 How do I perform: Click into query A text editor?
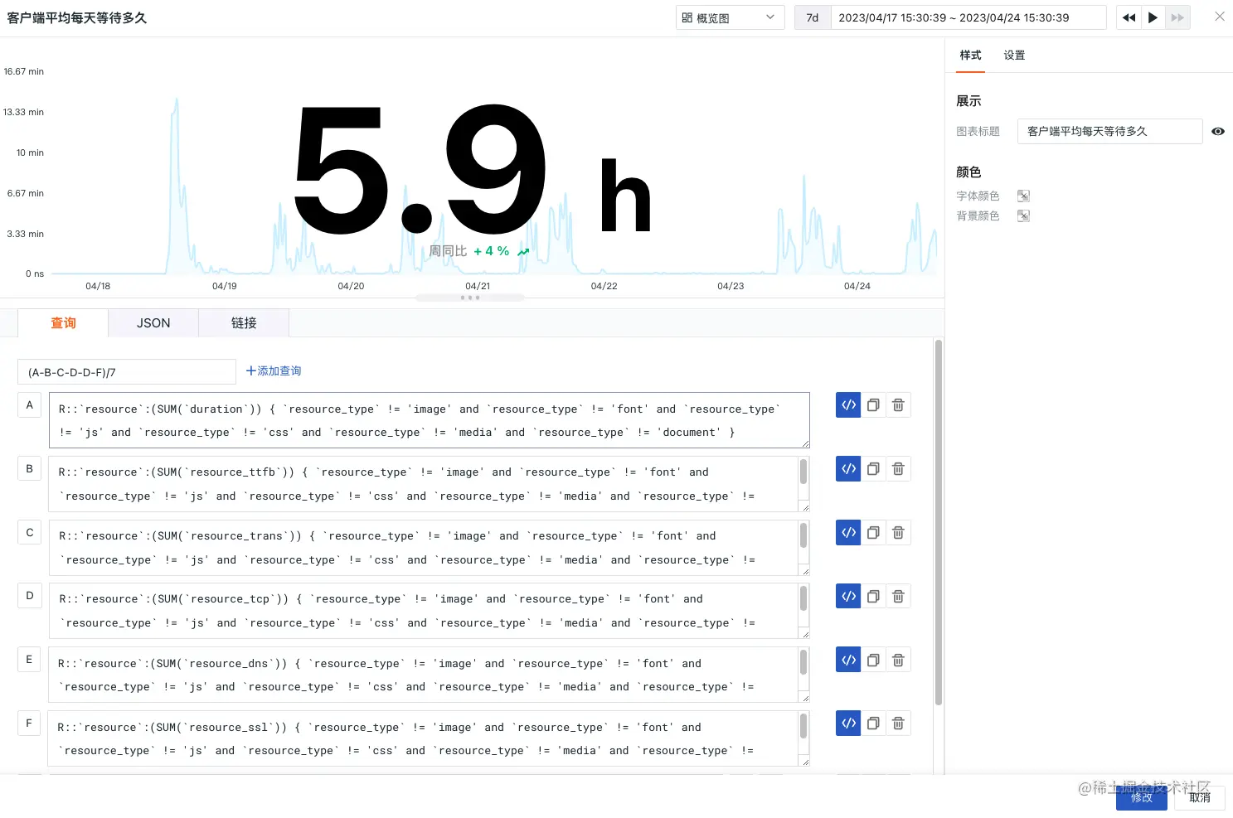coord(429,420)
